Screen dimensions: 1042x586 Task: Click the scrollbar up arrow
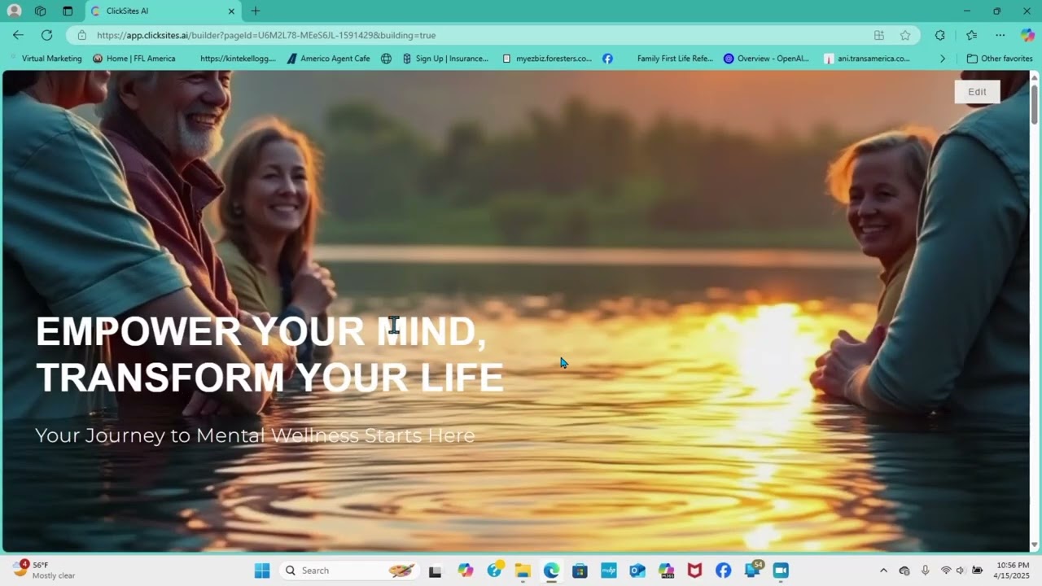pyautogui.click(x=1035, y=77)
